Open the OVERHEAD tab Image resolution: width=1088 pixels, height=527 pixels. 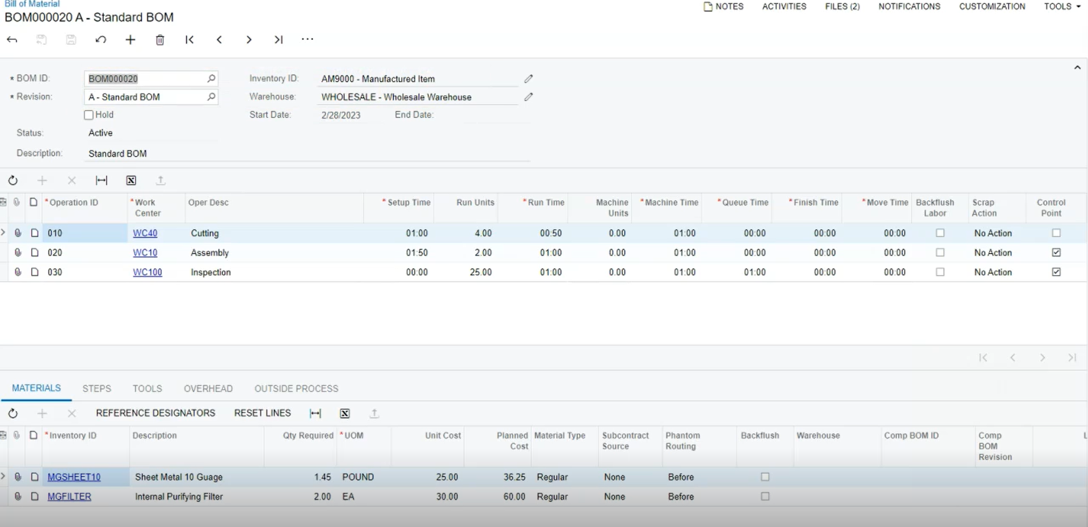[208, 389]
